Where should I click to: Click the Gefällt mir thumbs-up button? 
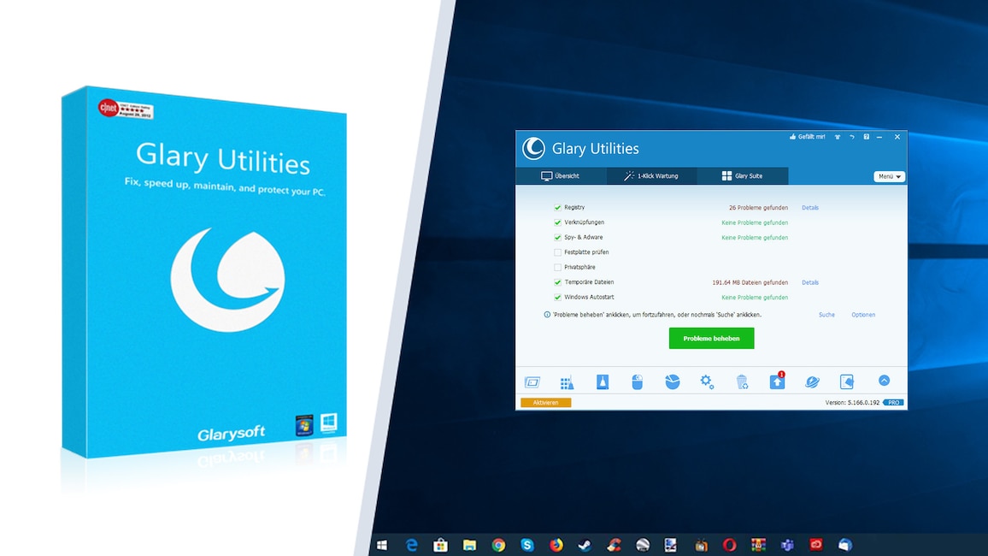tap(807, 137)
